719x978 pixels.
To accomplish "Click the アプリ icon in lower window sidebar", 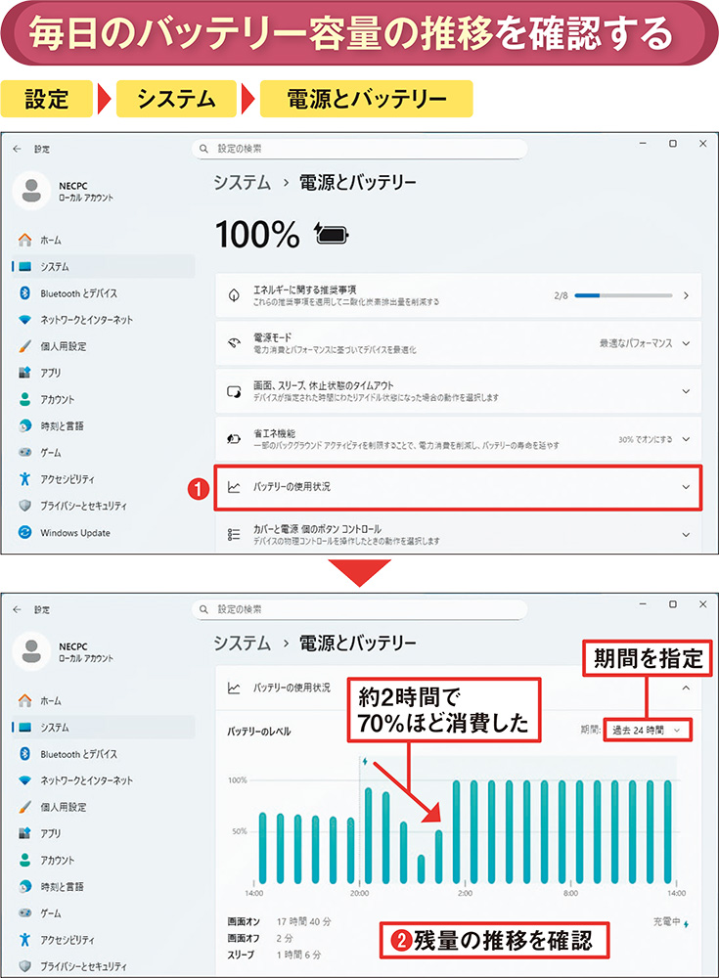I will click(25, 833).
